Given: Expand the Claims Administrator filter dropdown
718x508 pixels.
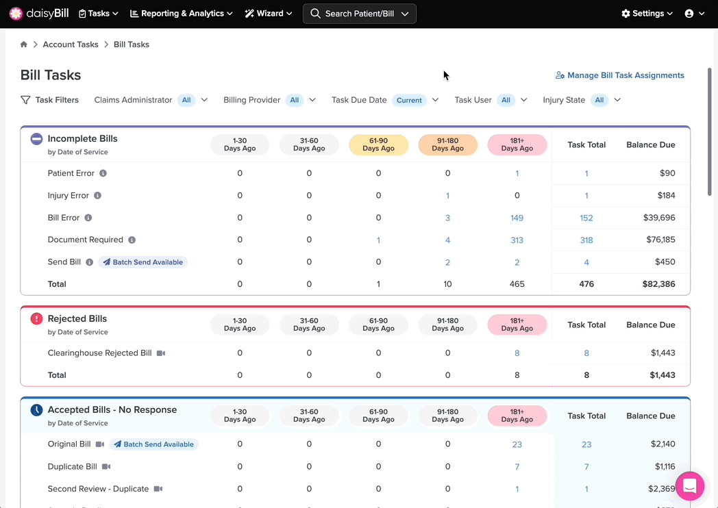Looking at the screenshot, I should click(x=204, y=100).
